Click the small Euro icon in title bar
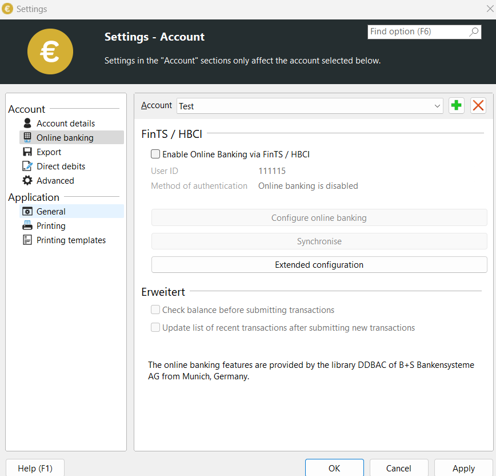Image resolution: width=496 pixels, height=476 pixels. [7, 9]
